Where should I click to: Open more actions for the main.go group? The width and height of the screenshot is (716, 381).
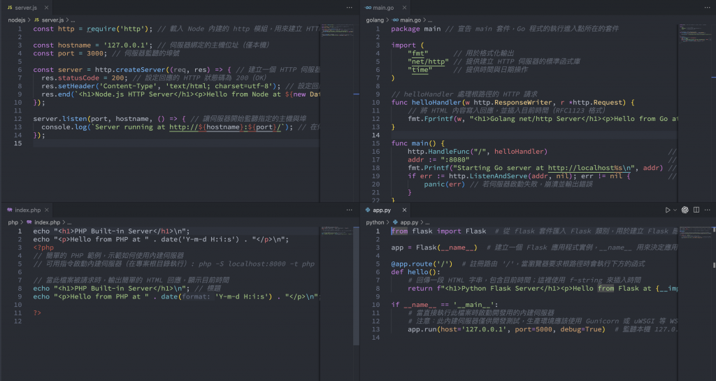click(708, 7)
